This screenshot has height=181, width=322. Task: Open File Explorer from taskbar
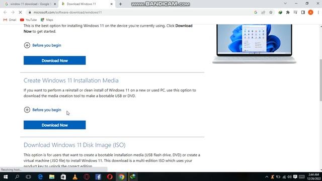(52, 176)
